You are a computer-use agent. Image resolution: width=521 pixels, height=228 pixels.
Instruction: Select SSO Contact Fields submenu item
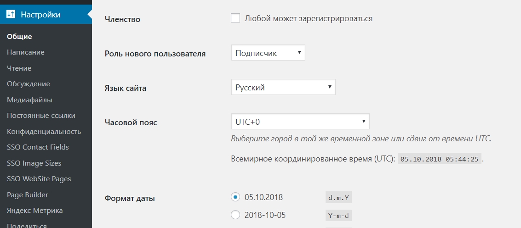[x=38, y=147]
